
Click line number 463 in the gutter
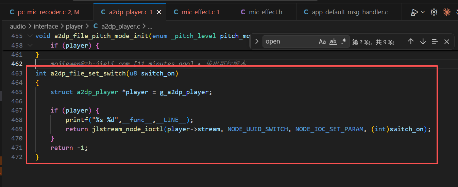(x=17, y=73)
